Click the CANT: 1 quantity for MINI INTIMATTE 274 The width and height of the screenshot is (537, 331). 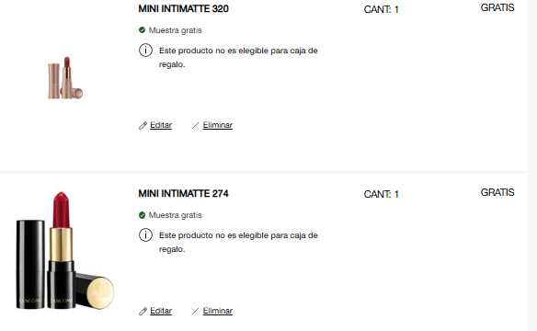coord(382,194)
